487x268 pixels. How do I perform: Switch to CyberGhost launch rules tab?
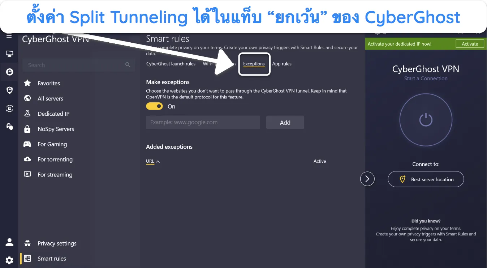[x=171, y=64]
